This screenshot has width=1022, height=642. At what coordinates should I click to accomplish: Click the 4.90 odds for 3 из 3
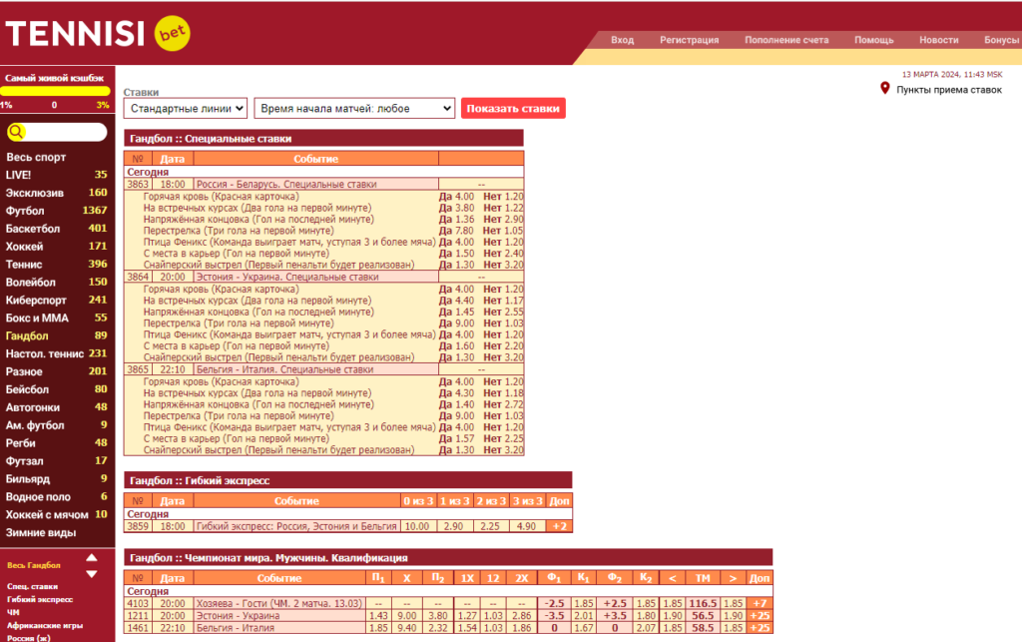527,526
